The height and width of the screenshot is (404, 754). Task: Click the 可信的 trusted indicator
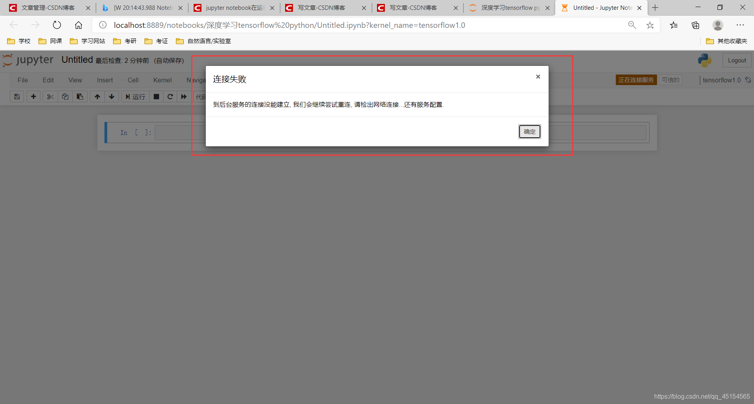(670, 80)
